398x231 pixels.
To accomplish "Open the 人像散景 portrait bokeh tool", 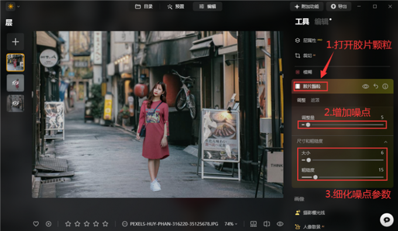I will (310, 227).
